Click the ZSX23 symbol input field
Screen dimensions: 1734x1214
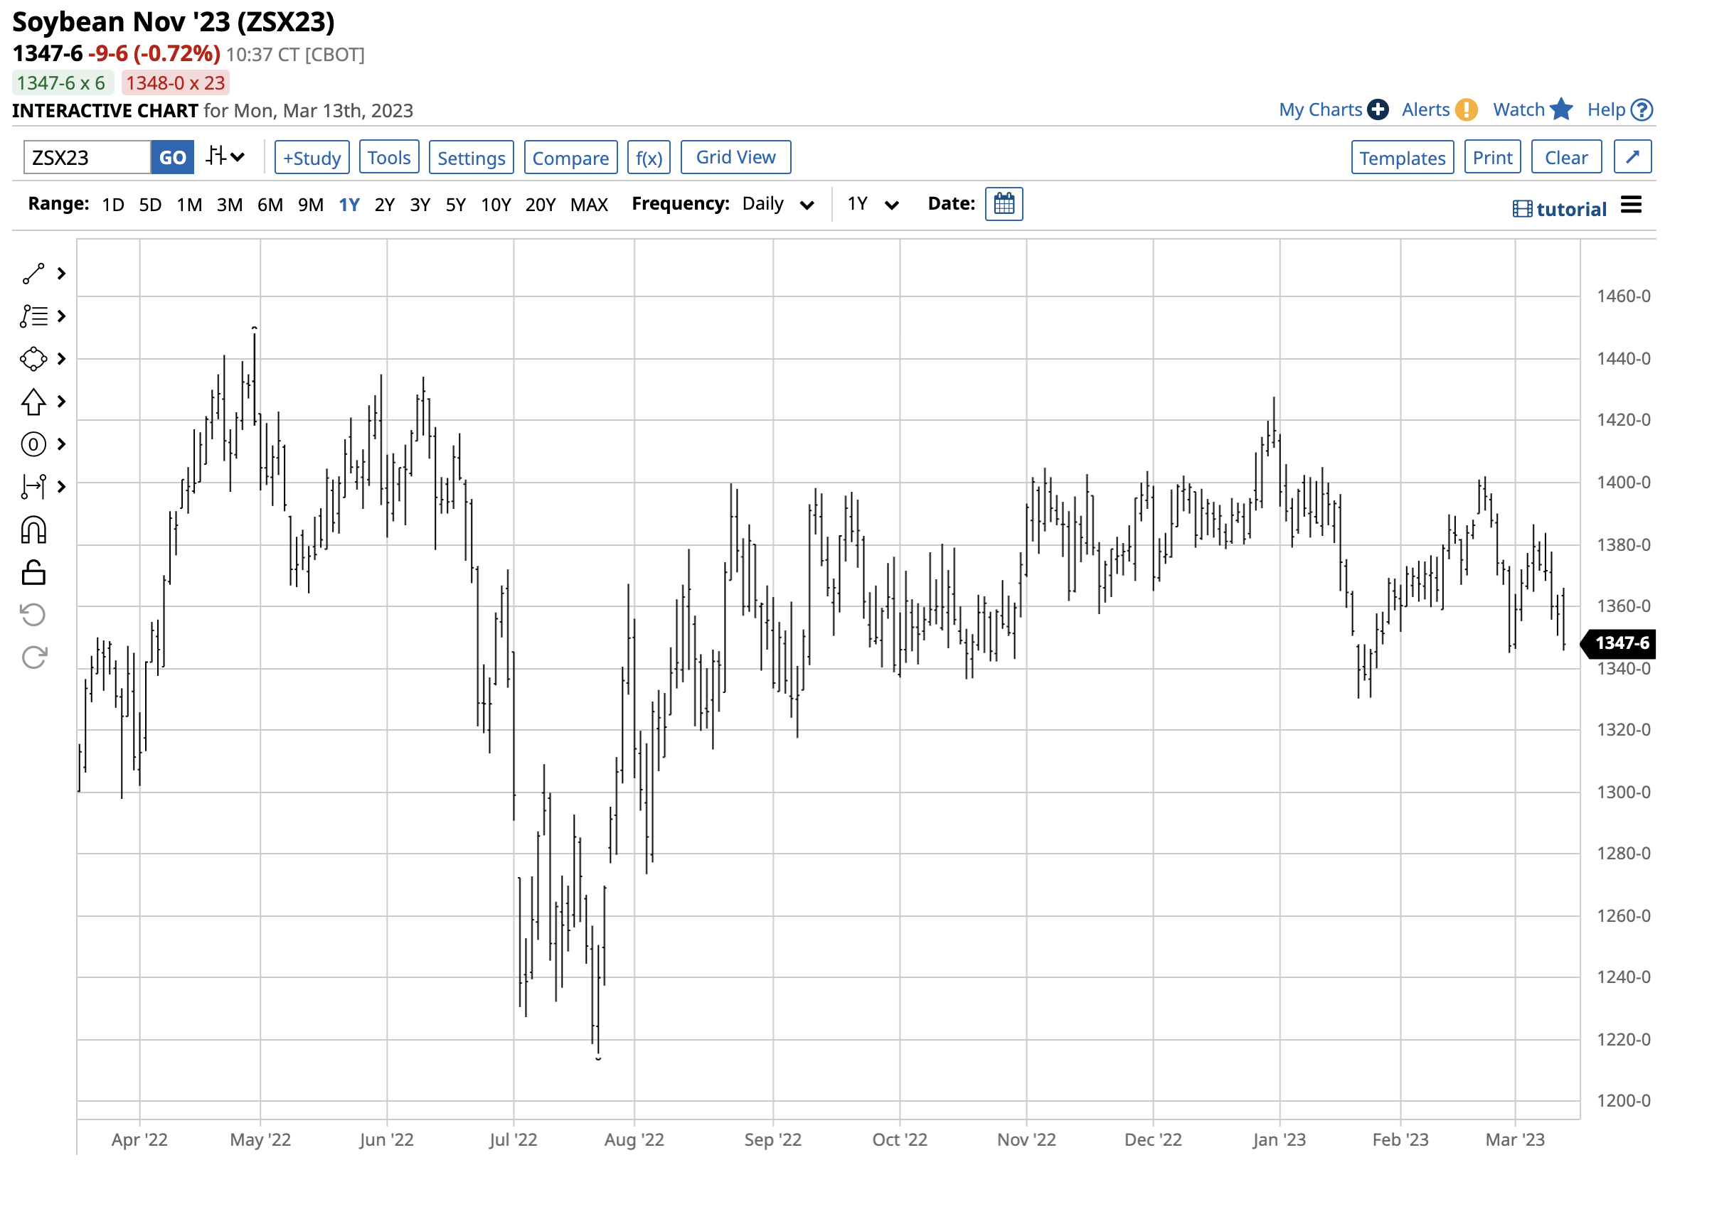pos(87,158)
